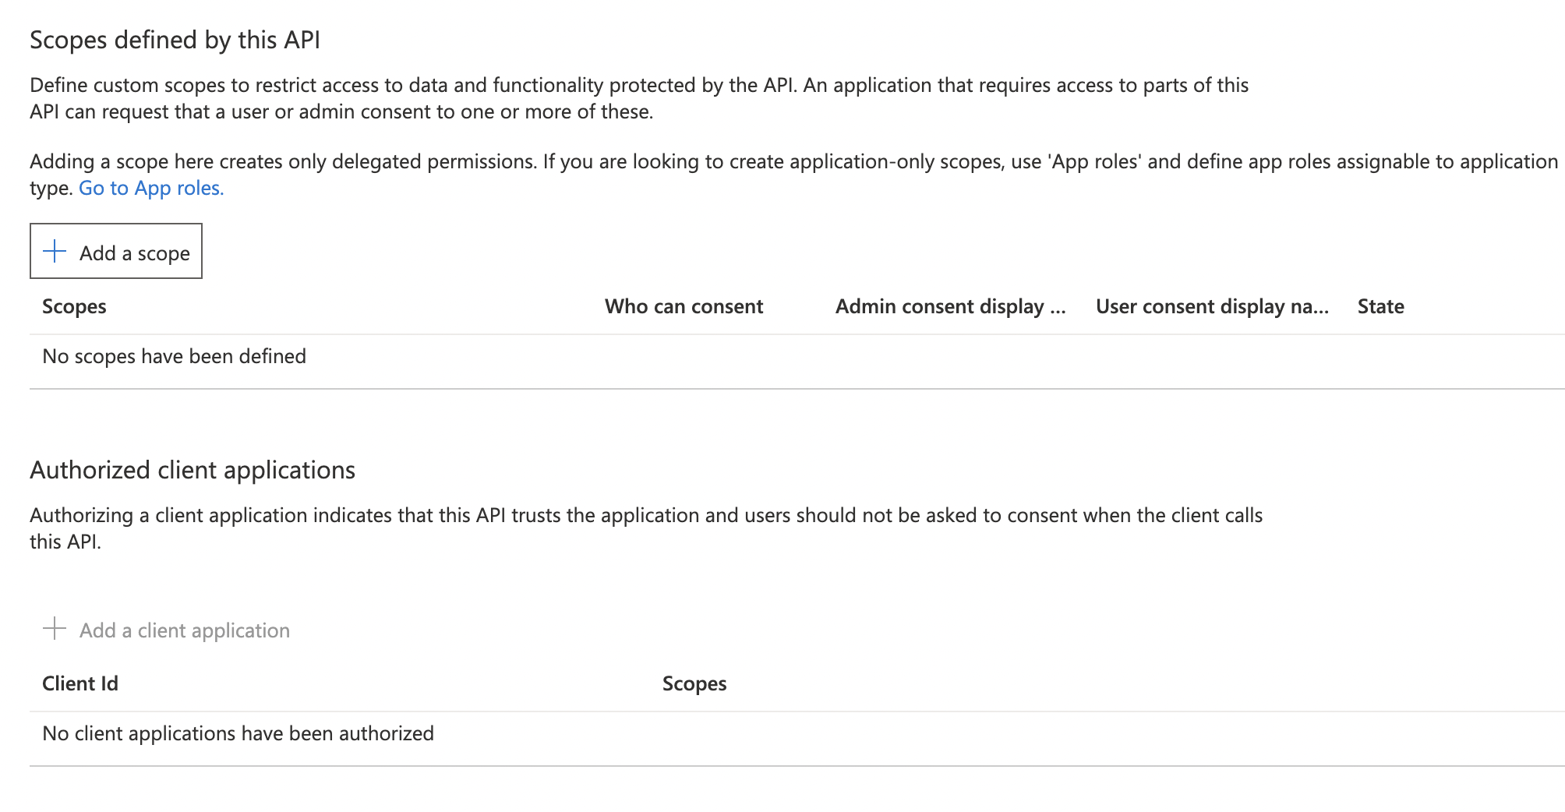Click the User consent display name header
The image size is (1565, 812).
1212,307
